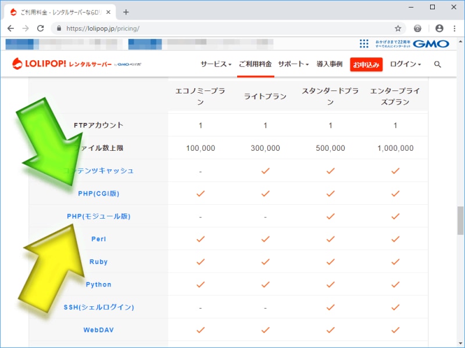Image resolution: width=465 pixels, height=348 pixels.
Task: Click the エンタープライズプラン column header
Action: coord(395,96)
